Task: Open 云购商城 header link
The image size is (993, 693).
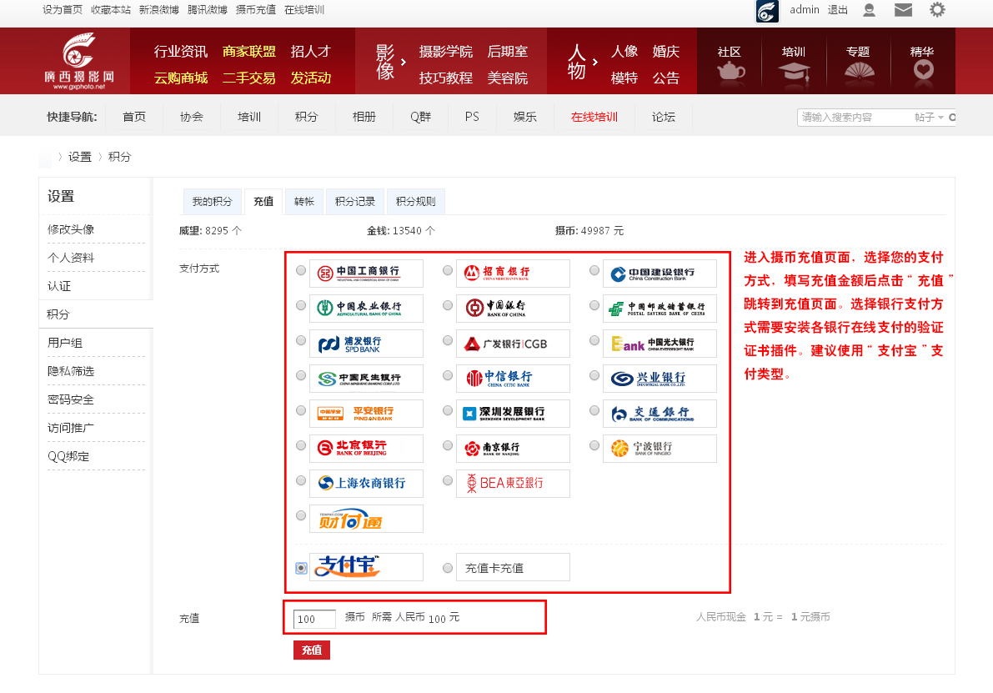Action: tap(181, 78)
